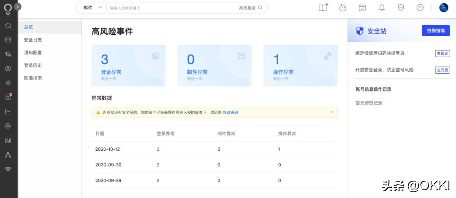Click the 登录异常 table column header
Image resolution: width=456 pixels, height=198 pixels.
tap(166, 134)
